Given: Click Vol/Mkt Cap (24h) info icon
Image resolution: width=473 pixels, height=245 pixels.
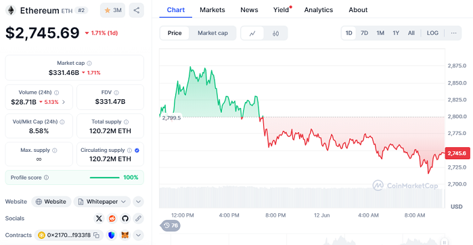Looking at the screenshot, I should pyautogui.click(x=62, y=122).
